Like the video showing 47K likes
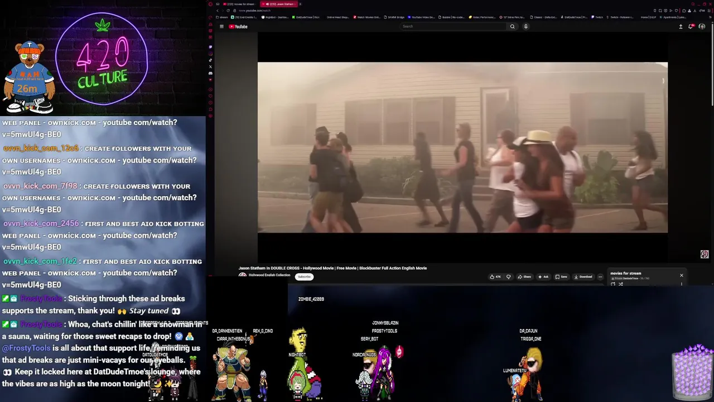 [496, 277]
